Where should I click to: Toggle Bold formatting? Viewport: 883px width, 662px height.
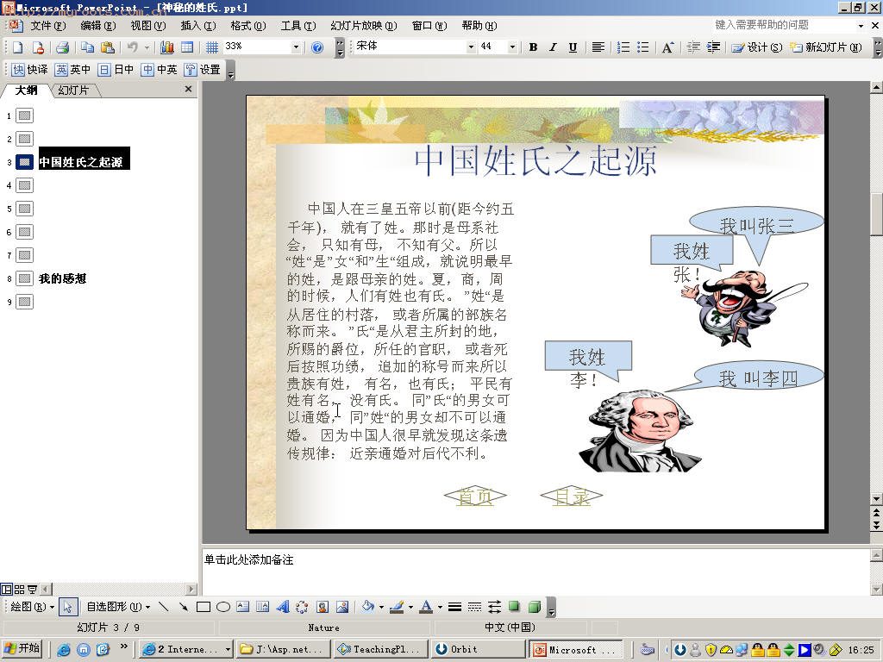click(533, 47)
